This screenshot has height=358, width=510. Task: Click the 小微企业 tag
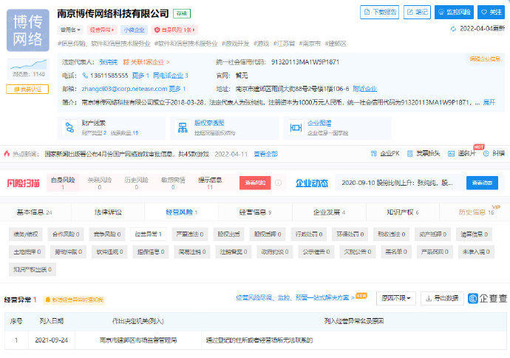[134, 30]
